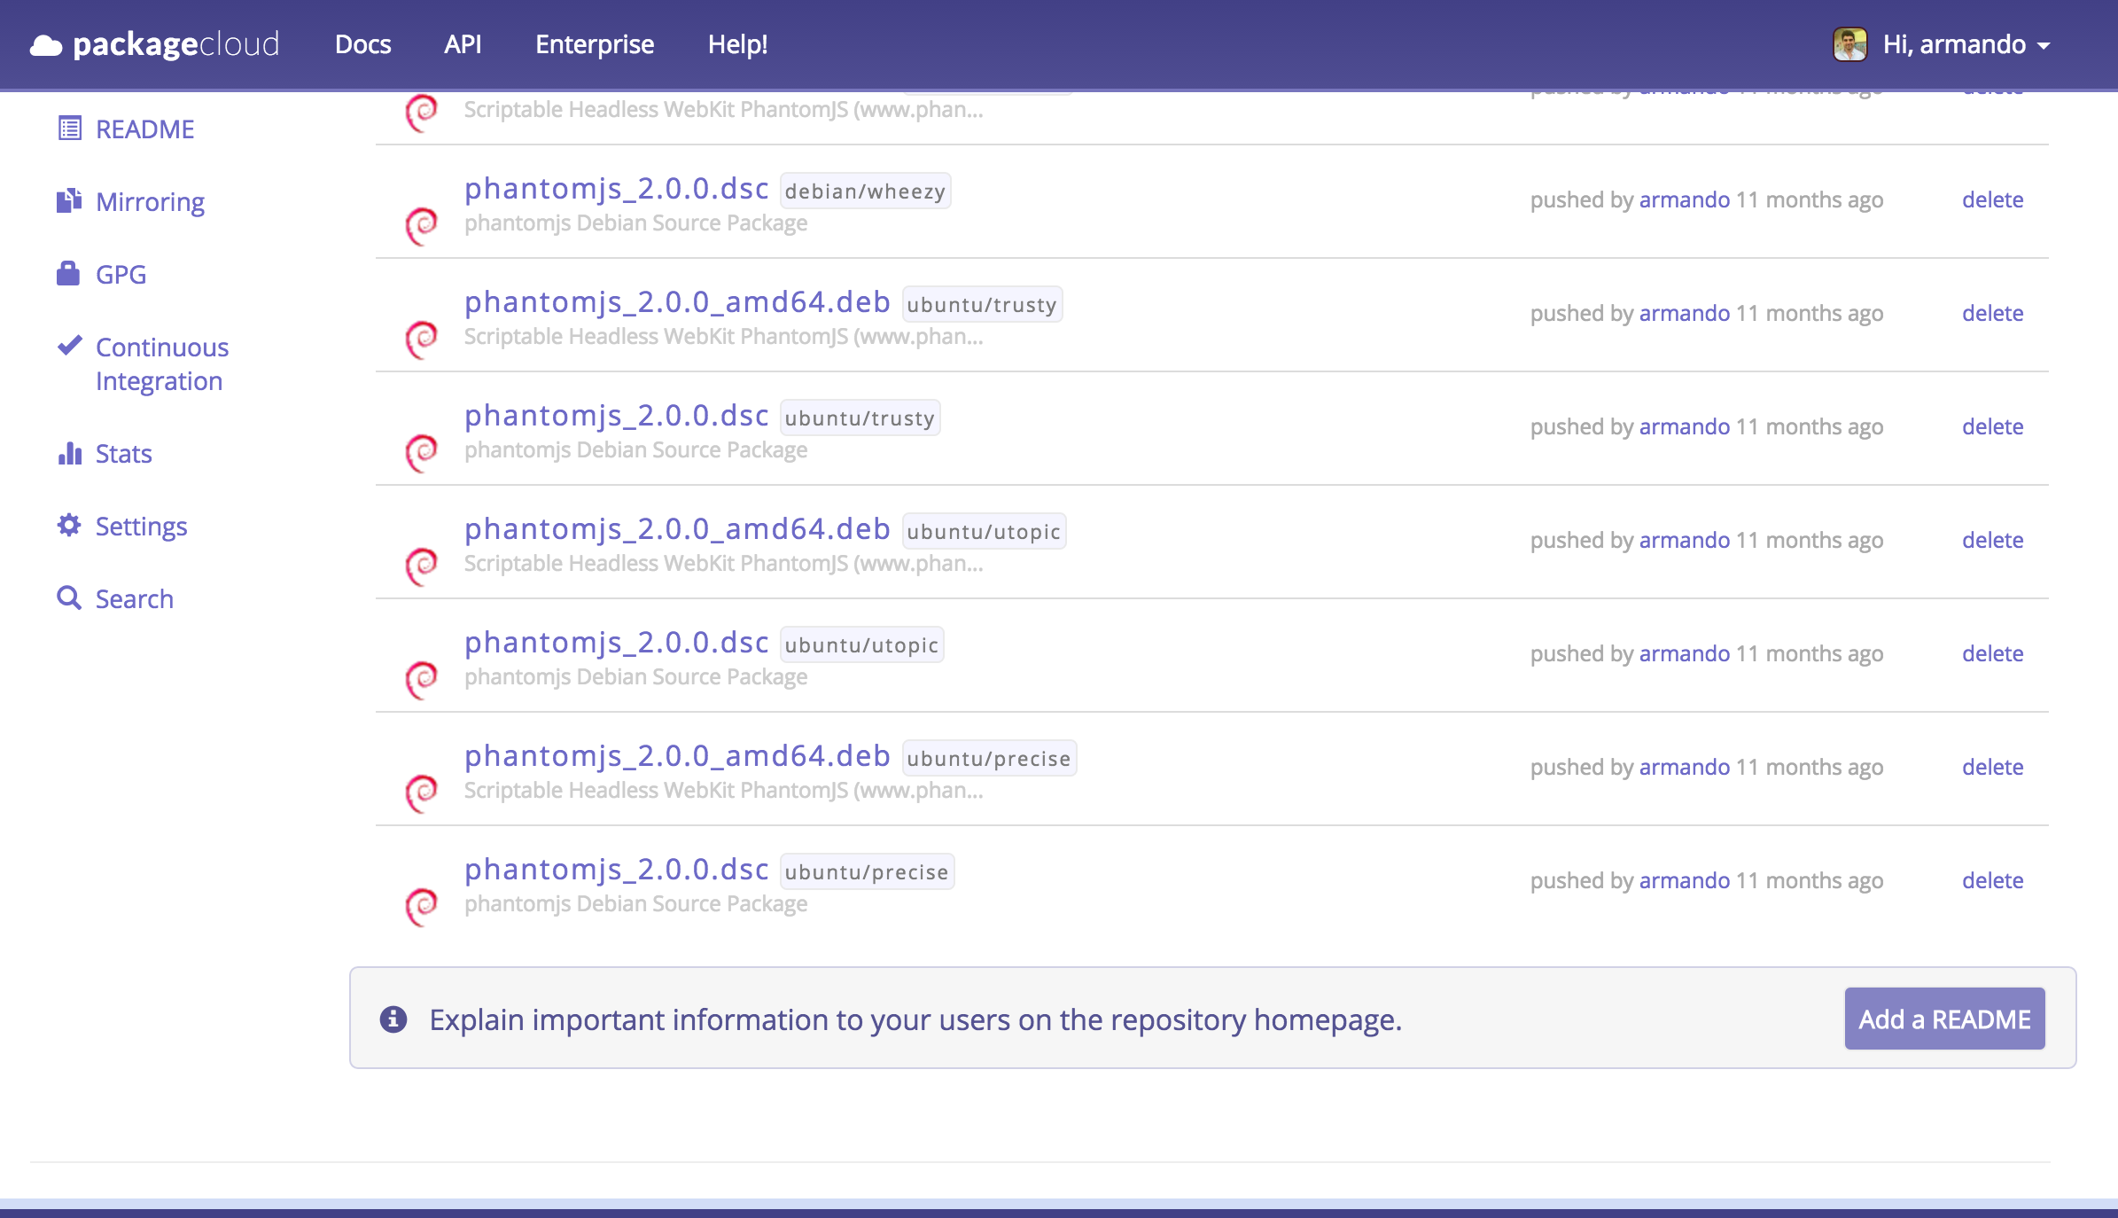Open Help! in the top navigation
Image resolution: width=2118 pixels, height=1218 pixels.
tap(737, 44)
